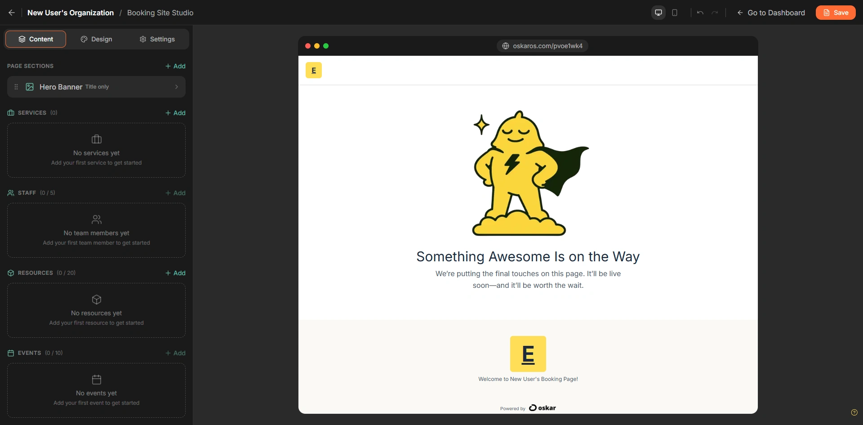Grab the Hero Banner drag handle
The height and width of the screenshot is (425, 863).
(16, 87)
